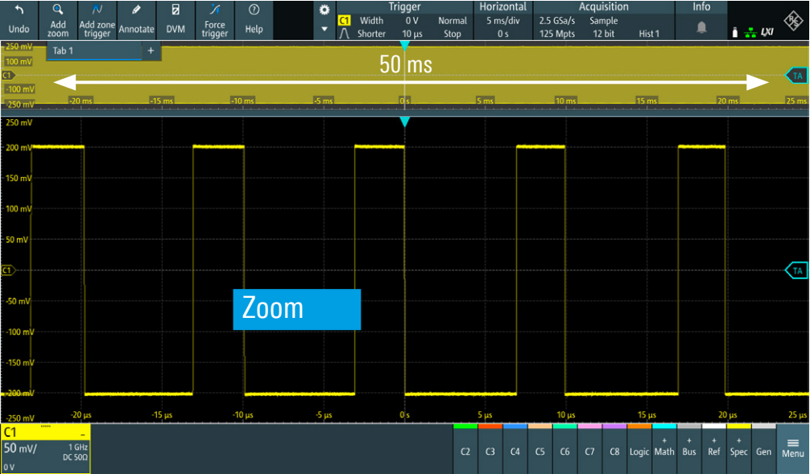The image size is (810, 474).
Task: Open the settings gear icon
Action: 324,10
